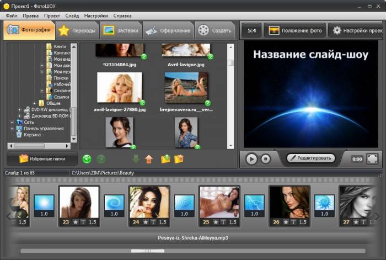Change the 5:4 aspect ratio
Screen dimensions: 386x260
[251, 30]
